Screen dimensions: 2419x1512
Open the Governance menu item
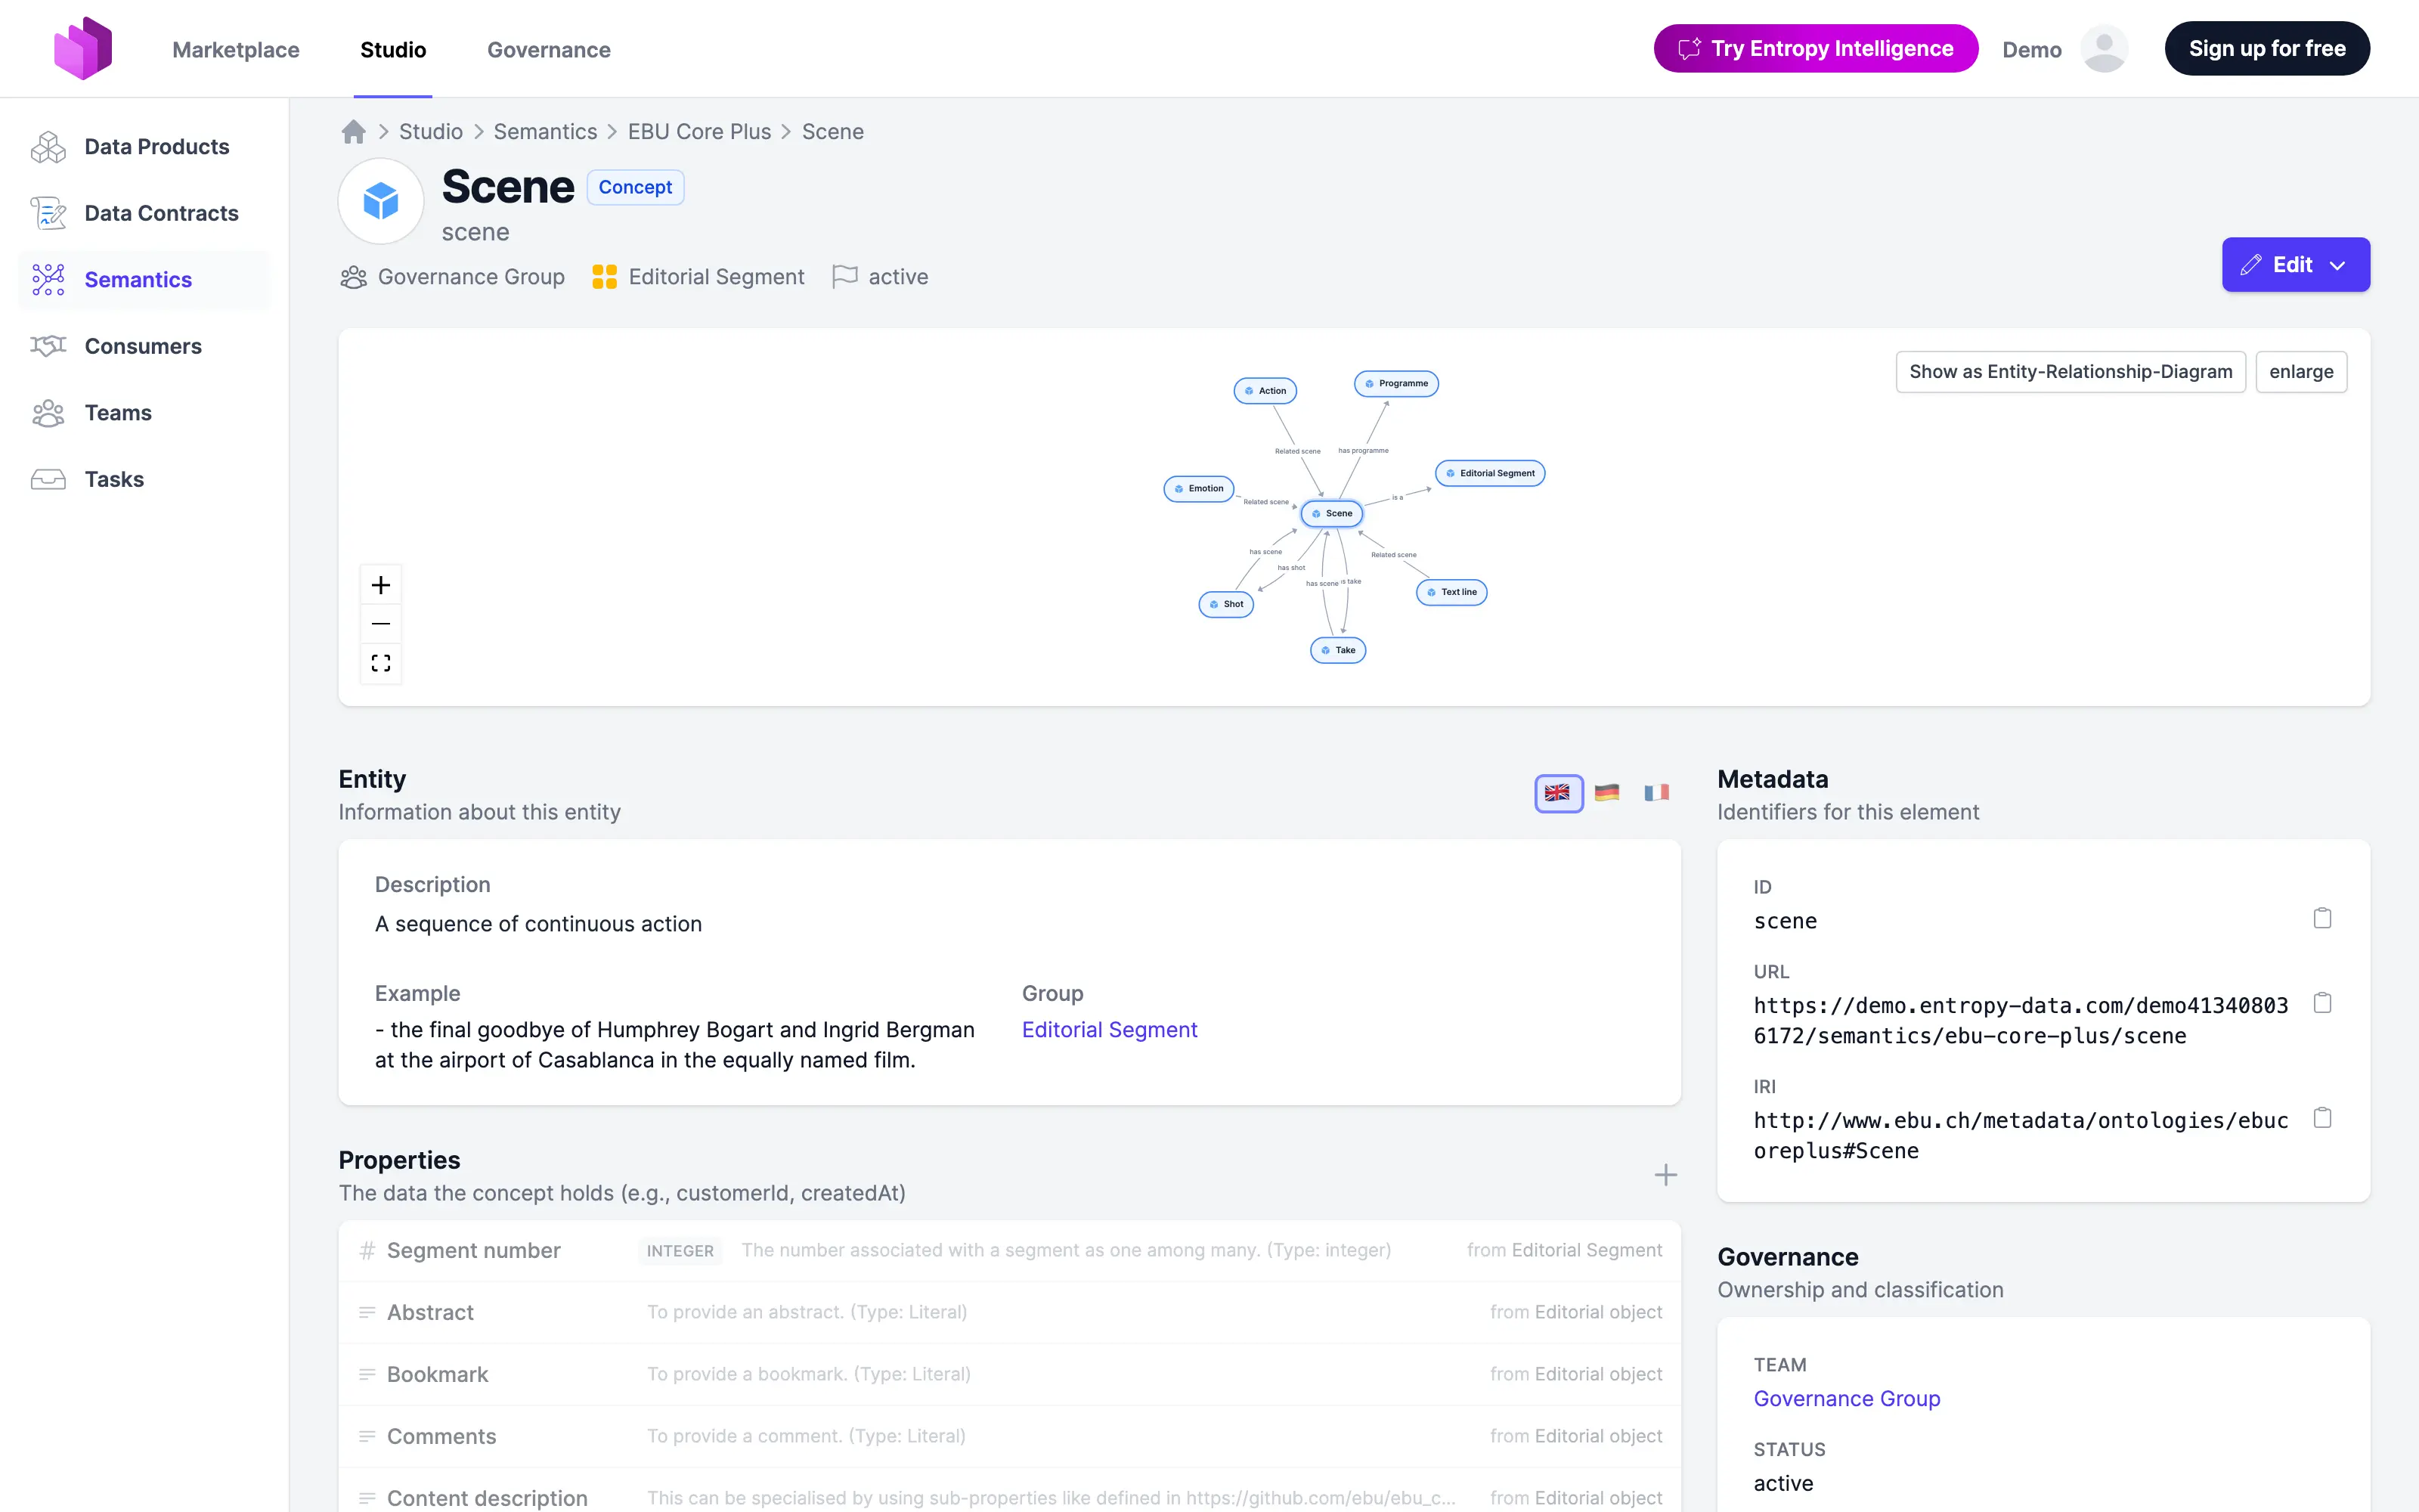pos(548,49)
